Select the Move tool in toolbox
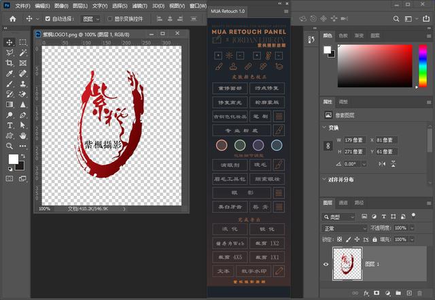This screenshot has width=435, height=300. (10, 42)
